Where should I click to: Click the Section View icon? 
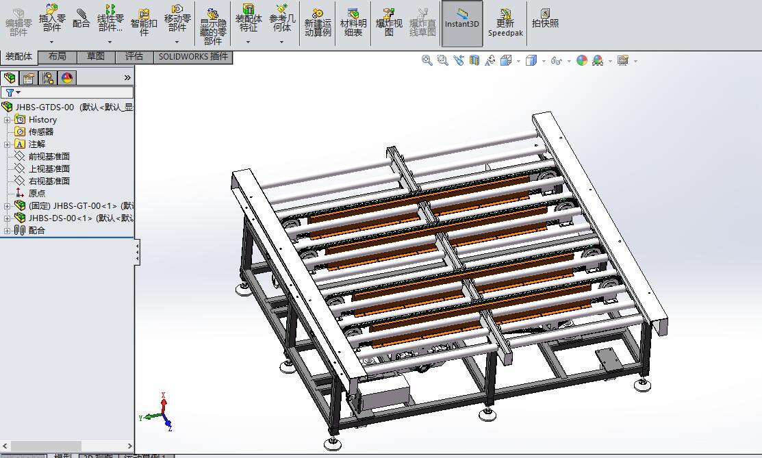coord(474,60)
